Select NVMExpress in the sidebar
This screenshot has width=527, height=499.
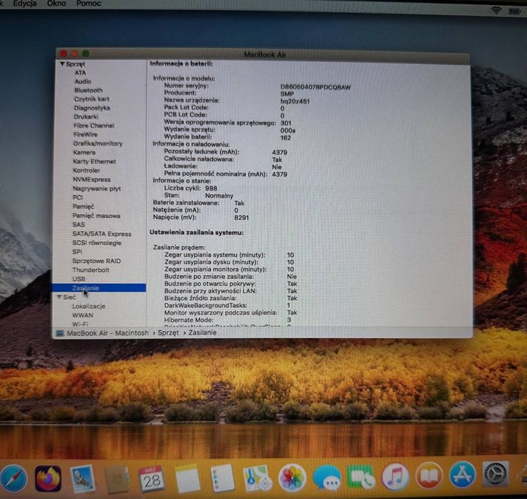92,180
